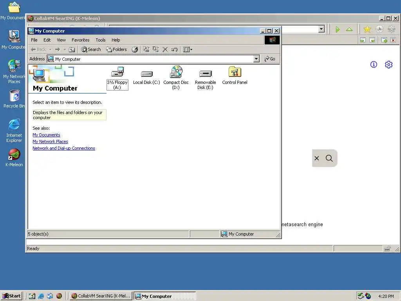Click the My Computer taskbar button
401x301 pixels.
(165, 296)
